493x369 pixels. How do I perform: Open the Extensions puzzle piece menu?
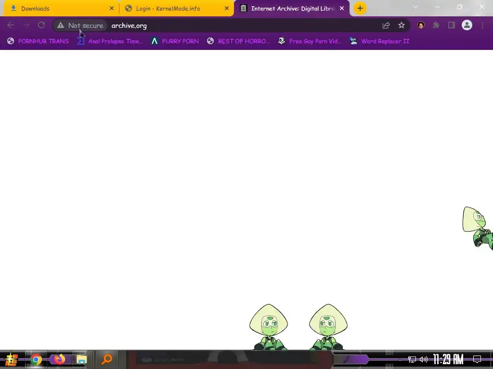[x=436, y=25]
